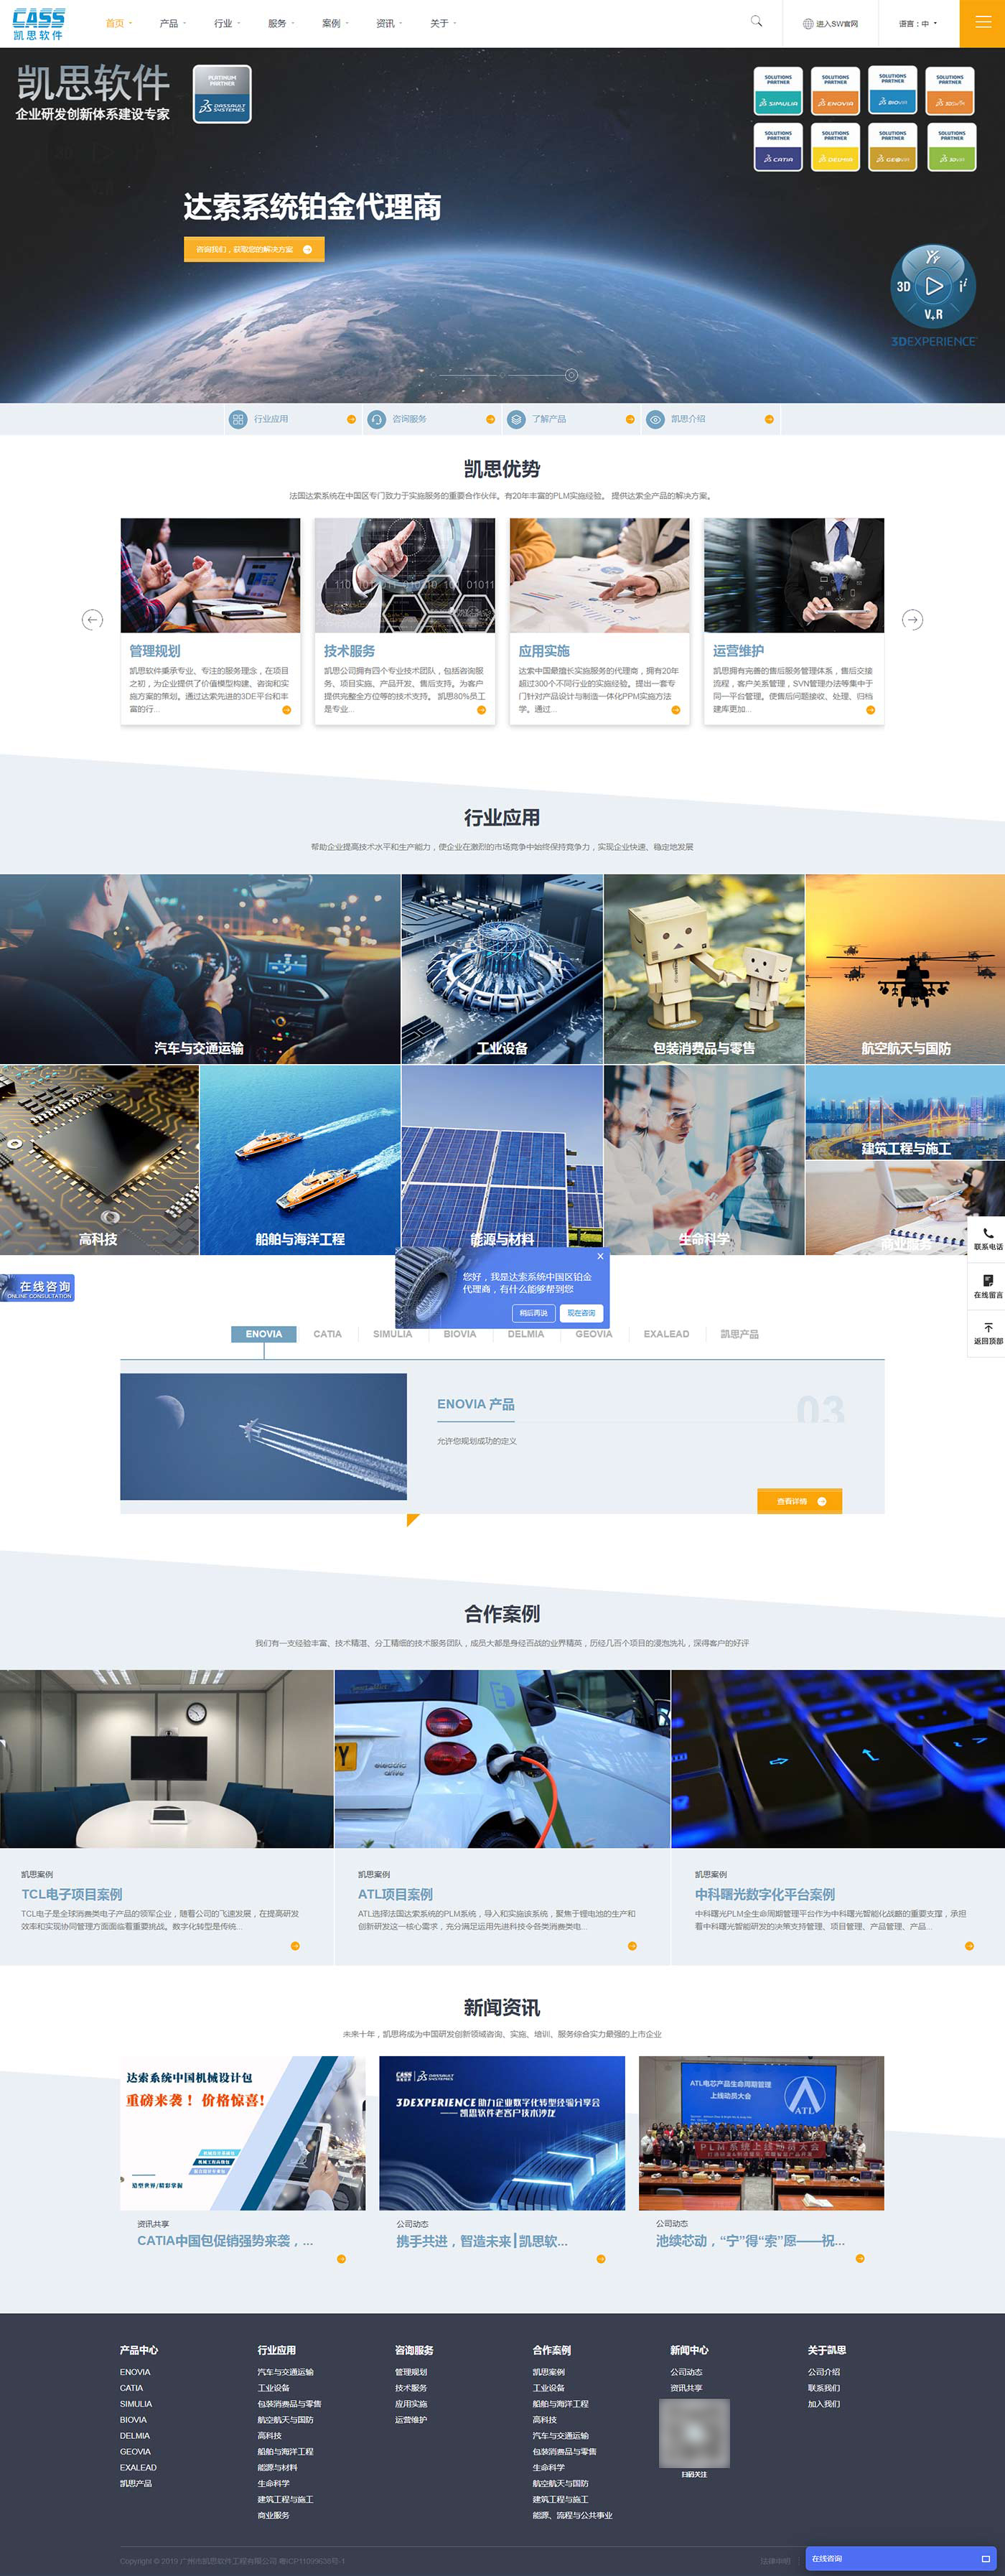The width and height of the screenshot is (1005, 2576).
Task: Click the orange arrow under 中科曙光数字化平台案例
Action: (x=969, y=1945)
